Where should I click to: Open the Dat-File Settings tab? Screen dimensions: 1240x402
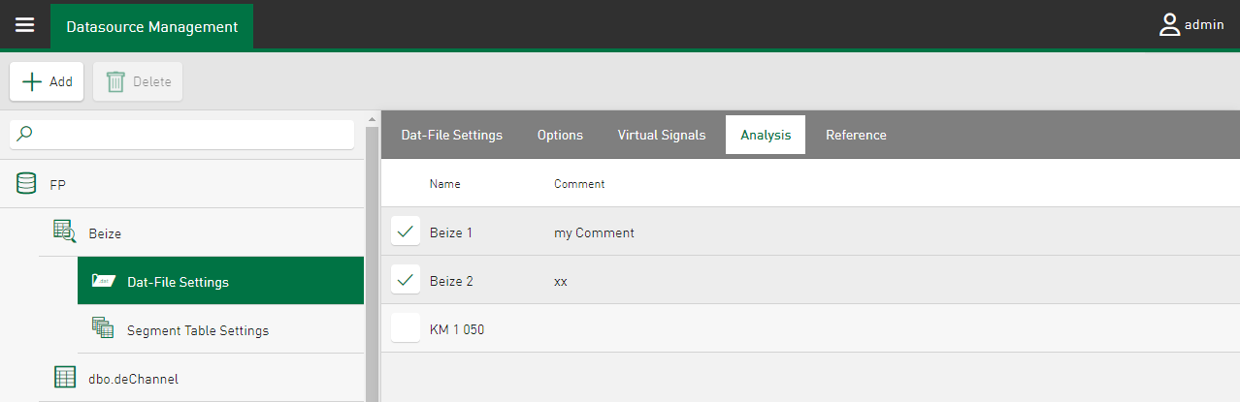[x=452, y=136]
